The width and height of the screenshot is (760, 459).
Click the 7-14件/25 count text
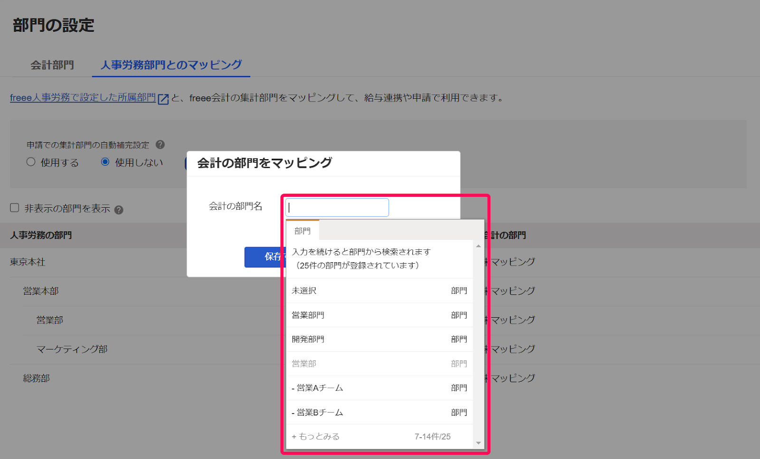(x=432, y=437)
